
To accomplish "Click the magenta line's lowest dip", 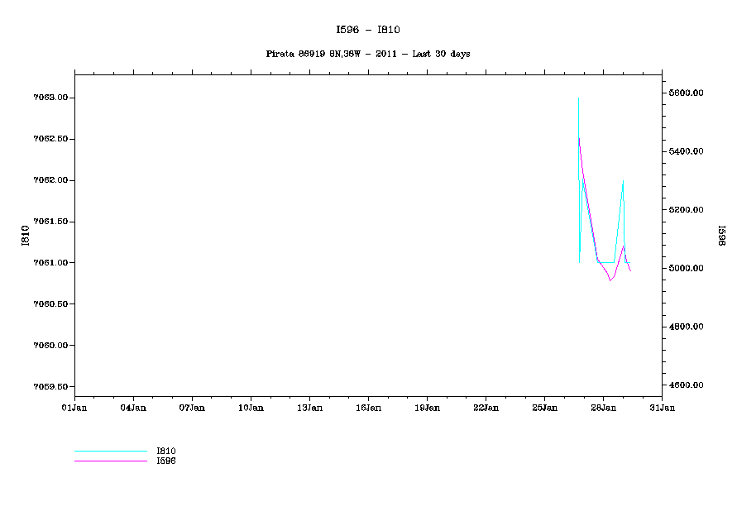I will pyautogui.click(x=610, y=280).
